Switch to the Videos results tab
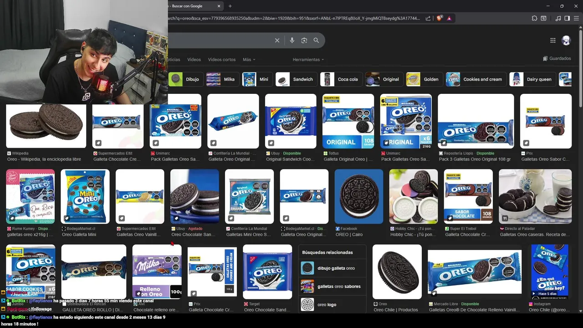This screenshot has height=328, width=583. tap(194, 60)
